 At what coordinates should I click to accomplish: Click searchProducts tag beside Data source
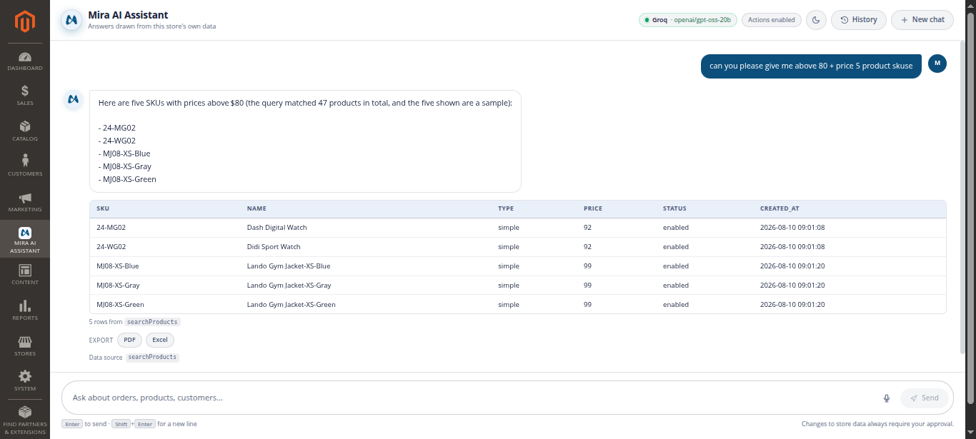152,357
